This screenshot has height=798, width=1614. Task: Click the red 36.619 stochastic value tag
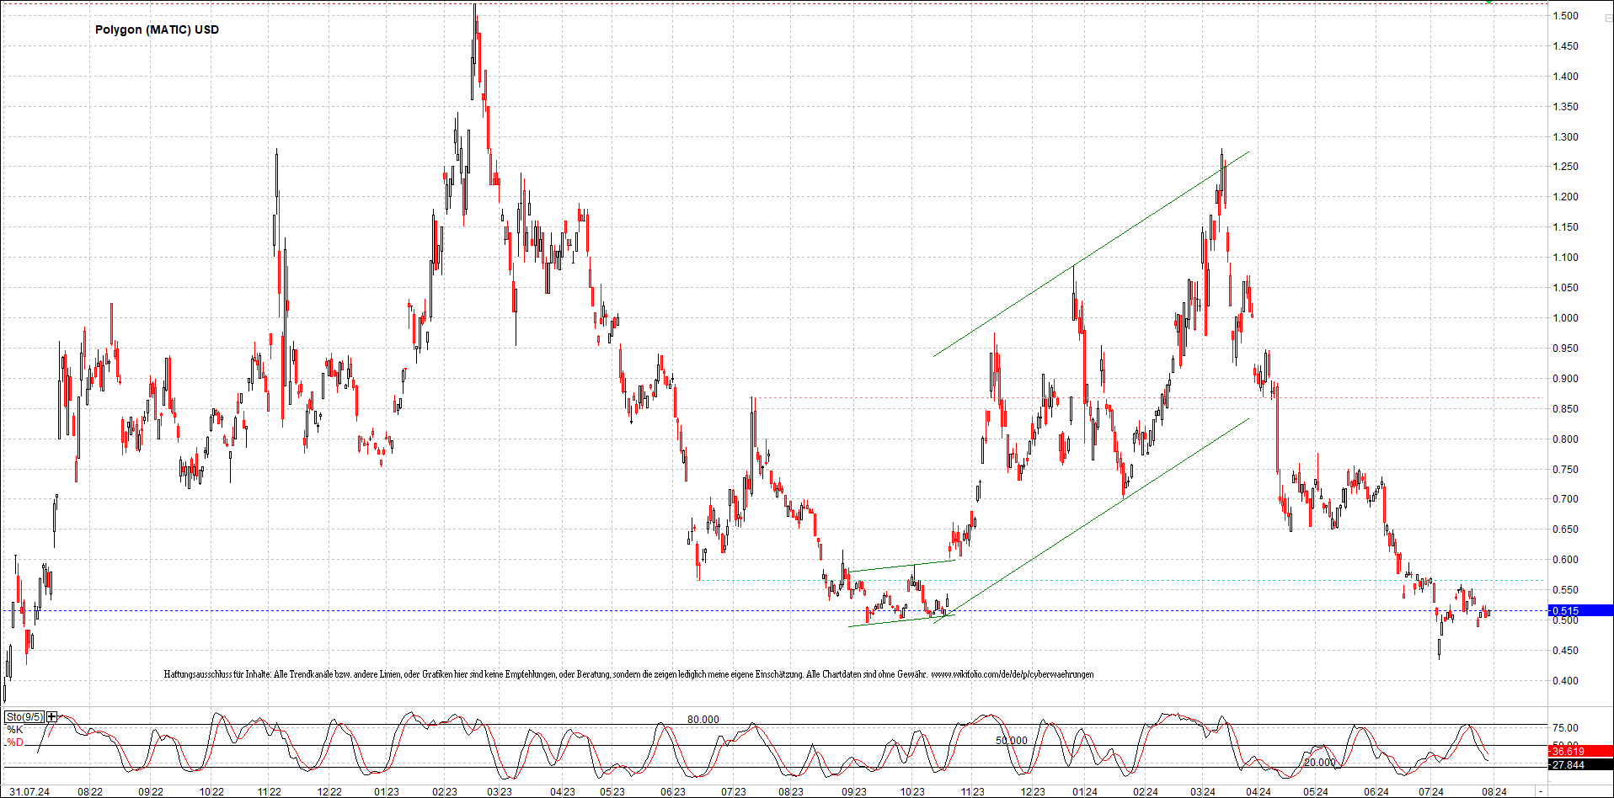(1581, 752)
